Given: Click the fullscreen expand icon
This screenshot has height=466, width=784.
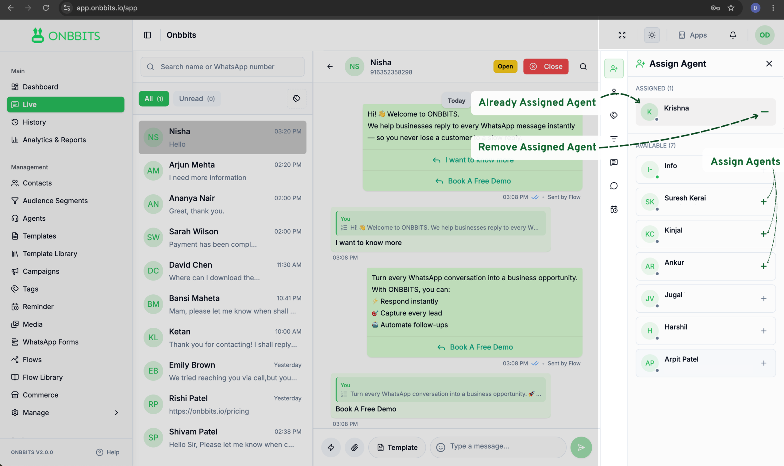Looking at the screenshot, I should [622, 35].
